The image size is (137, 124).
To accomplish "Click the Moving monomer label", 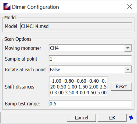I will point(23,48).
